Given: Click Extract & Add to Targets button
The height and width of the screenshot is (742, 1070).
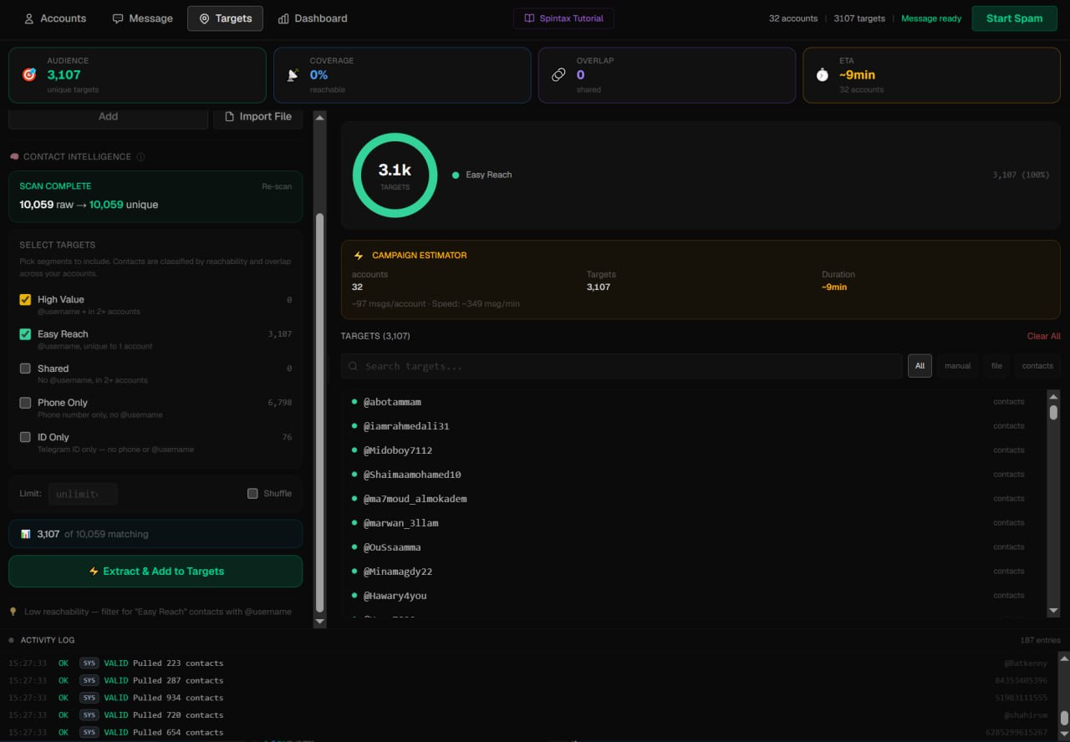Looking at the screenshot, I should point(155,572).
